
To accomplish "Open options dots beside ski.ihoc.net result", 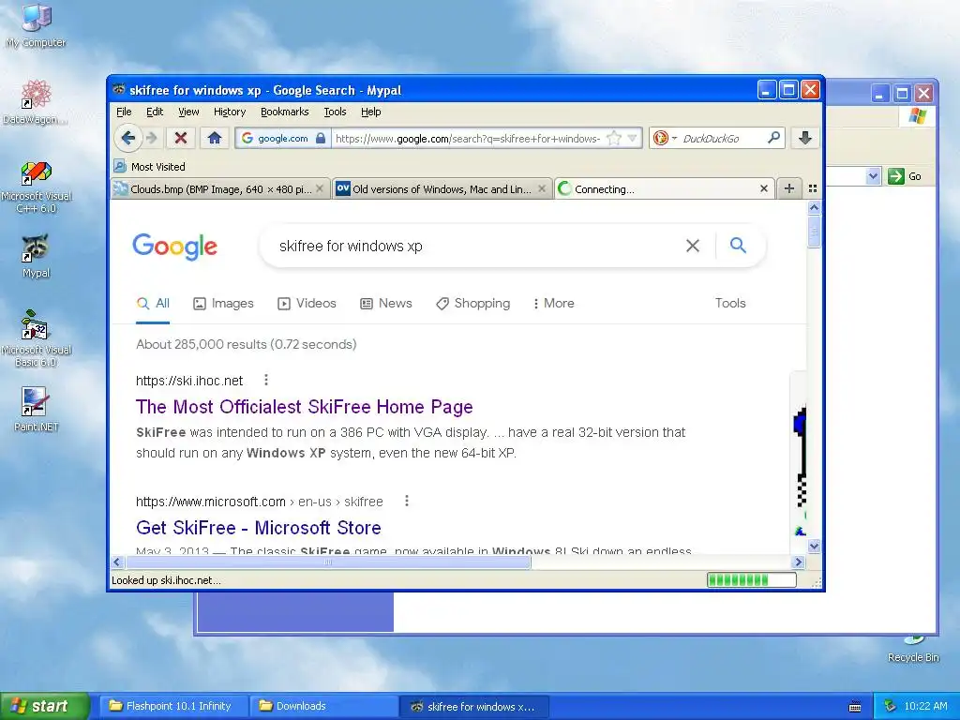I will pyautogui.click(x=265, y=381).
